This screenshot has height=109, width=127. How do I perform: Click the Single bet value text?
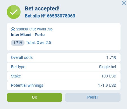click(108, 67)
